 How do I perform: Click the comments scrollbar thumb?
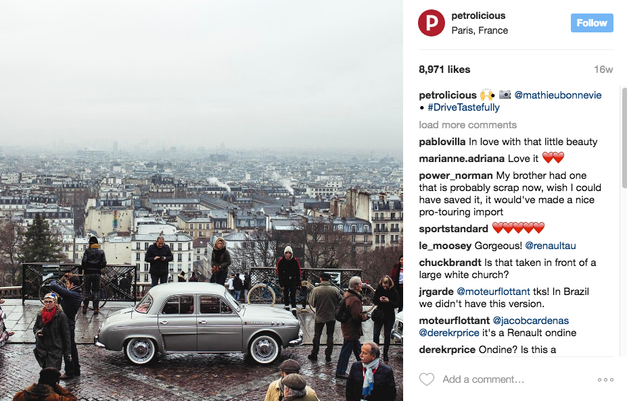pos(624,138)
